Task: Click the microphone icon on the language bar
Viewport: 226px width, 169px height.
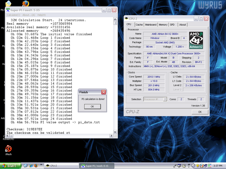Action: (175, 166)
